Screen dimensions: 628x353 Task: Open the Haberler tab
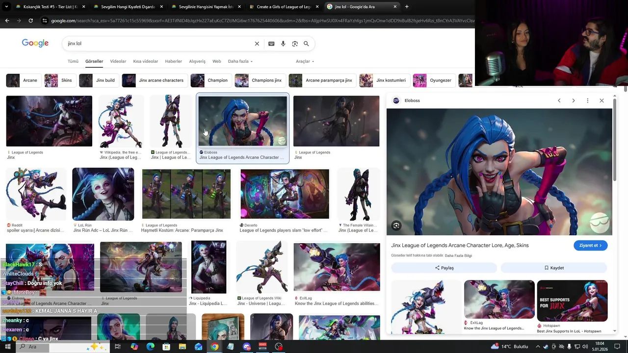[x=173, y=61]
